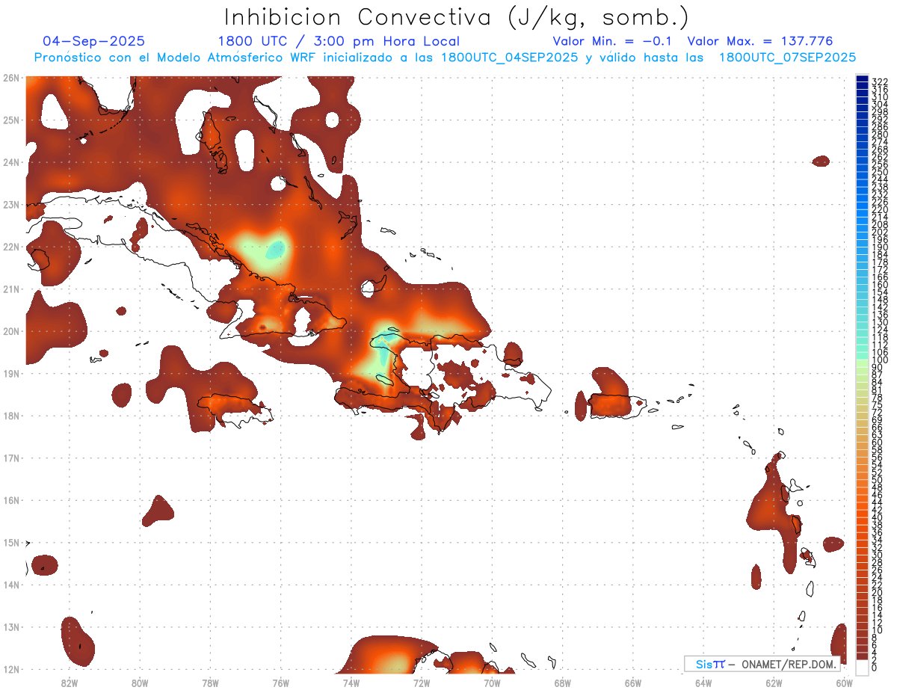
Task: Click the '62W' longitude label
Action: coord(774,683)
